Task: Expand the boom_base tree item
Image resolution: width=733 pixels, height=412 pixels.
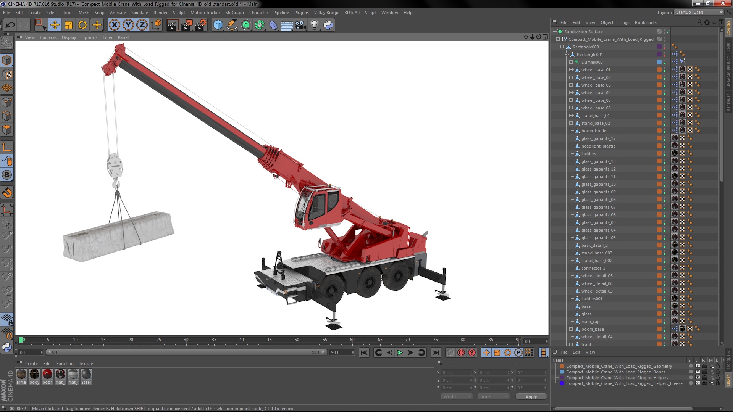Action: click(571, 329)
